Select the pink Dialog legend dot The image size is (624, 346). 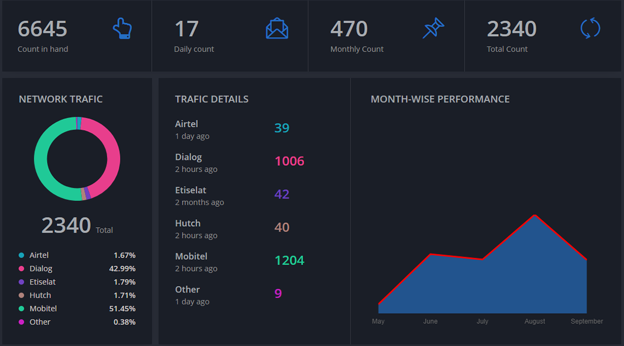point(21,268)
